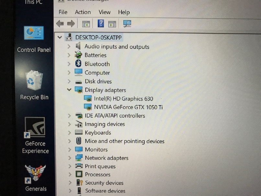The height and width of the screenshot is (196, 261).
Task: Select the Imaging devices label
Action: (105, 124)
